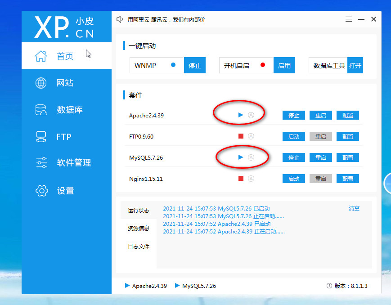
Task: Click the Nginx1.15.11 label in 套件 list
Action: pyautogui.click(x=146, y=179)
